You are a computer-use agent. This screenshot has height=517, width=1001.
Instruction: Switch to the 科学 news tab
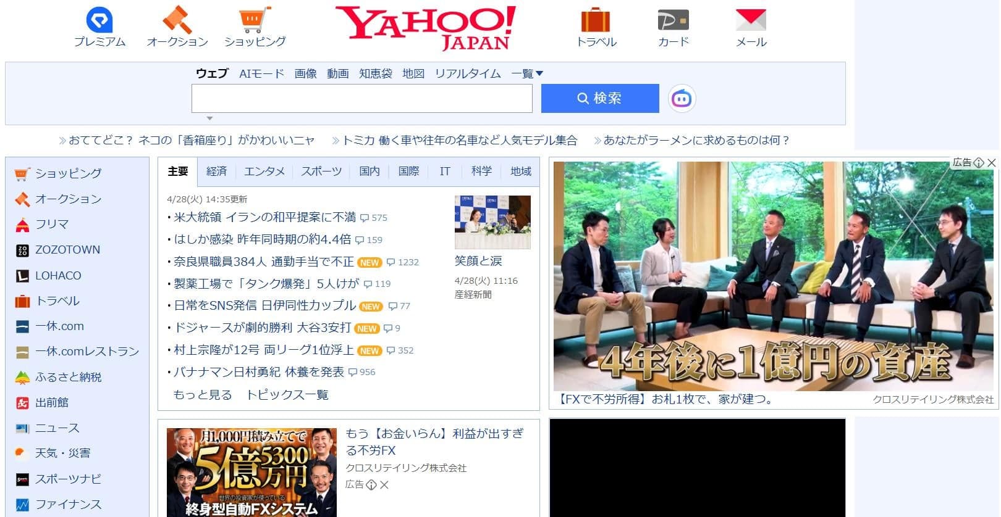coord(481,172)
